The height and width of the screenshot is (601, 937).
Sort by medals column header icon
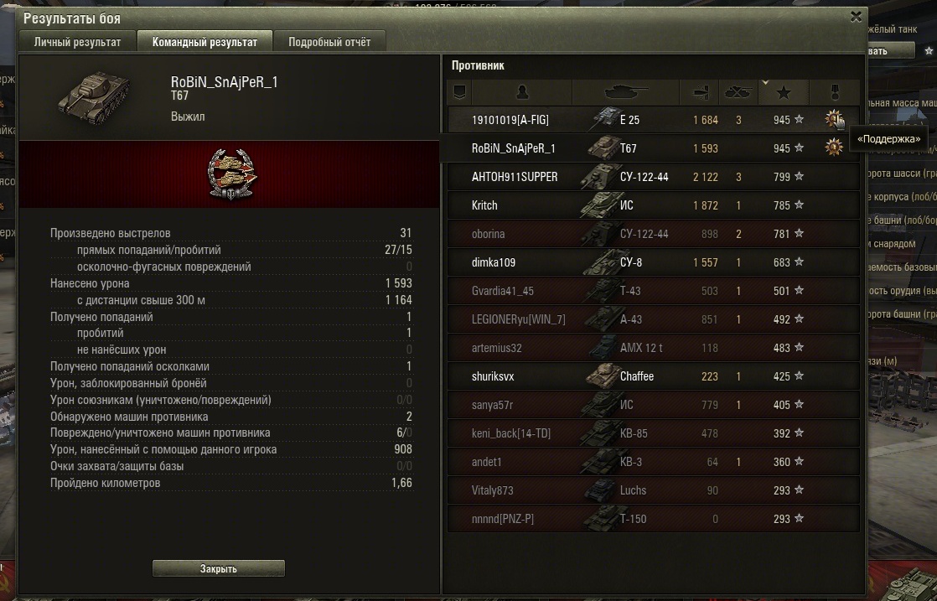tap(834, 92)
